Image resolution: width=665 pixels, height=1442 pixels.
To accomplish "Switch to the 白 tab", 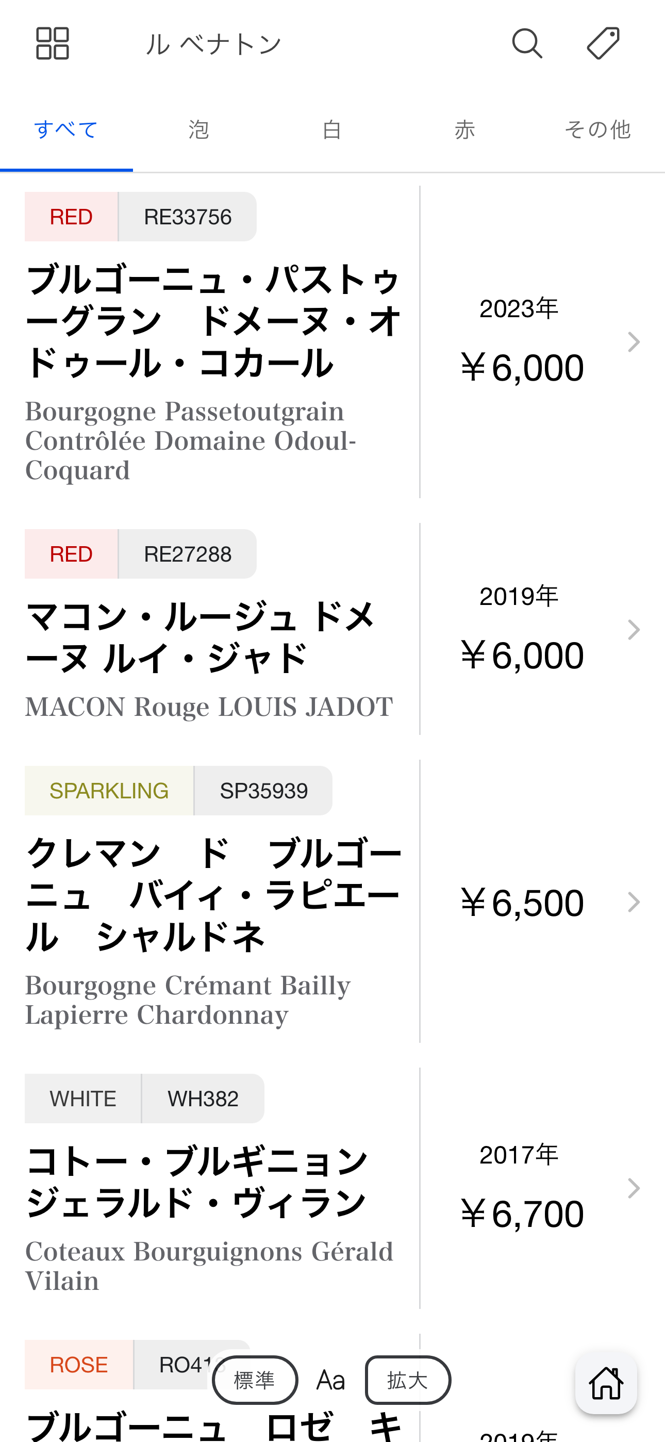I will pyautogui.click(x=332, y=130).
